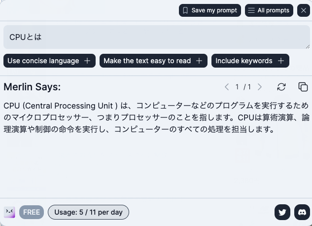
Task: Click the Usage 5 / 11 per day pill
Action: click(x=88, y=212)
